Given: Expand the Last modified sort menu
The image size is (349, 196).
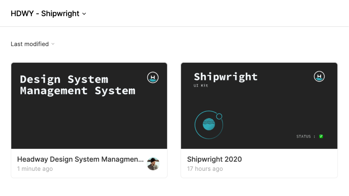Looking at the screenshot, I should pyautogui.click(x=32, y=44).
